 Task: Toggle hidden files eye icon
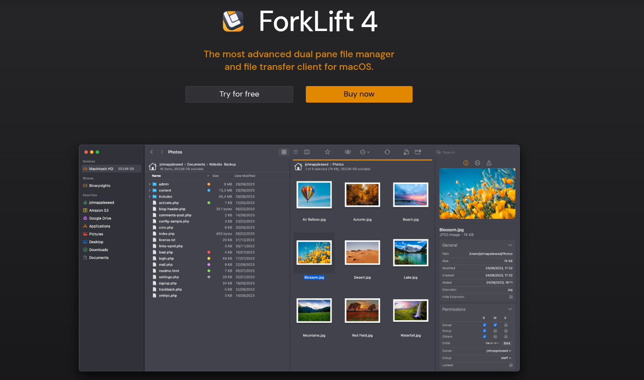tap(348, 152)
